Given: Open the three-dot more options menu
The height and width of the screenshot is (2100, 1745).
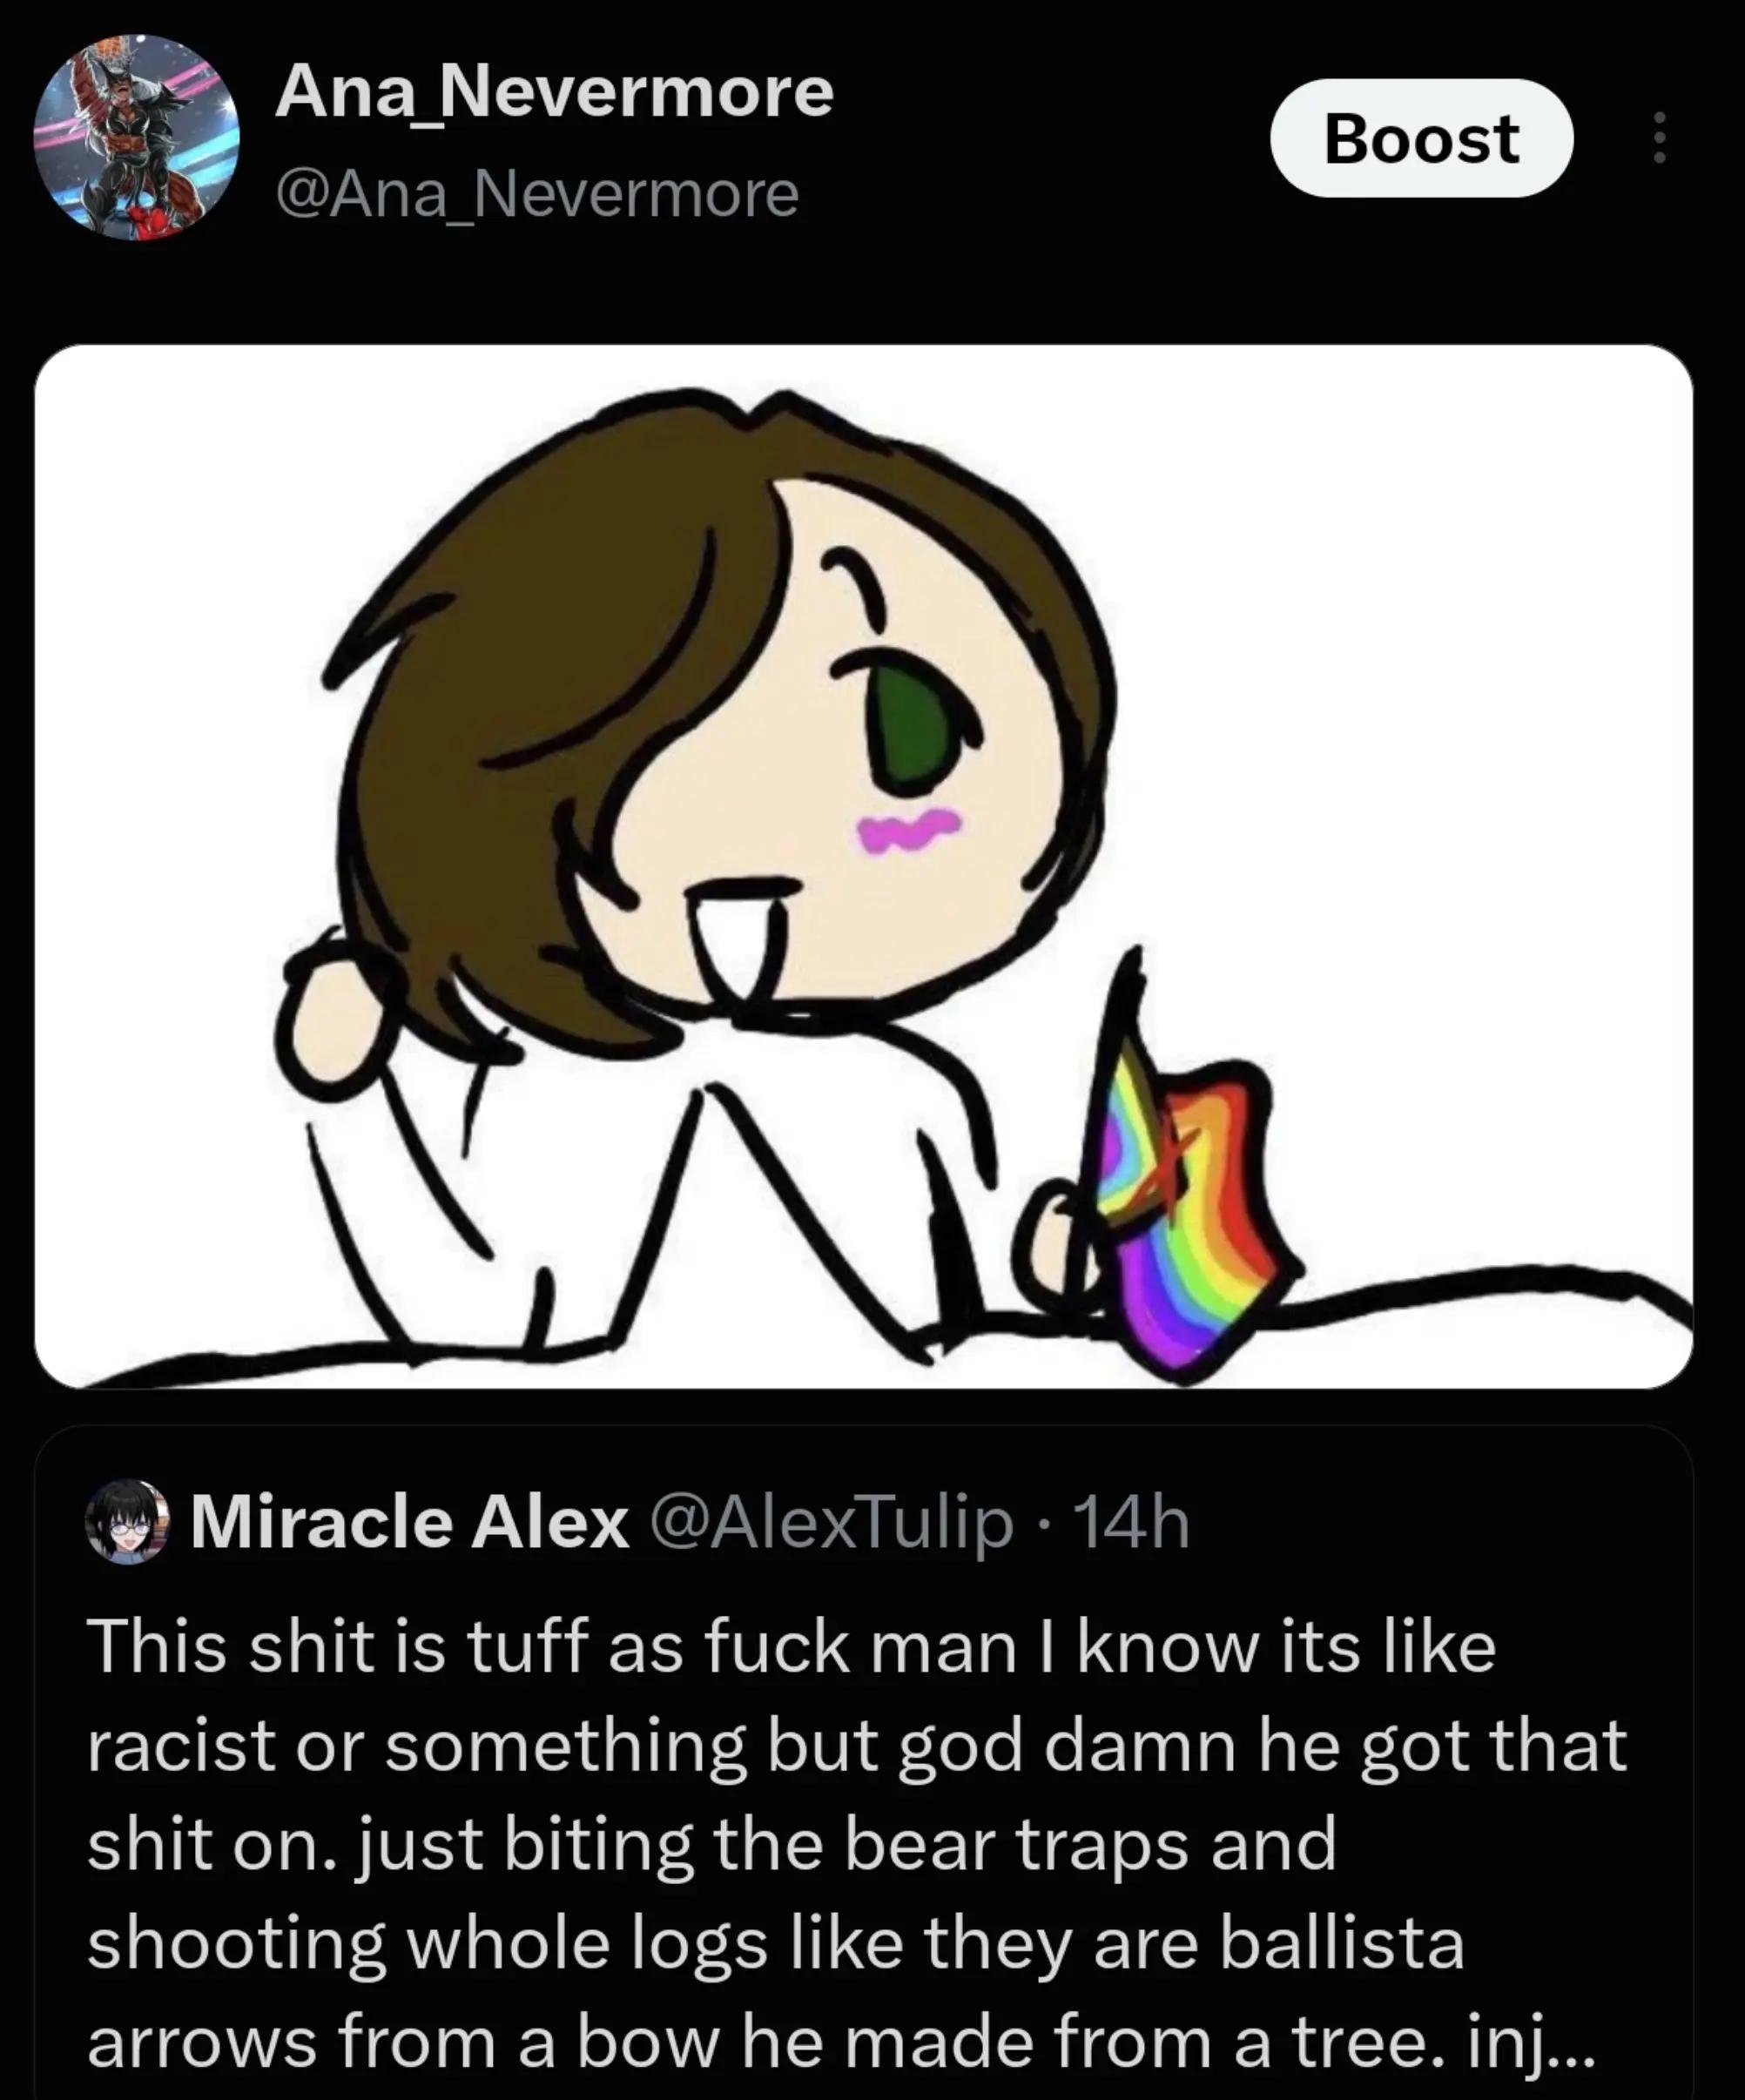Looking at the screenshot, I should coord(1659,138).
